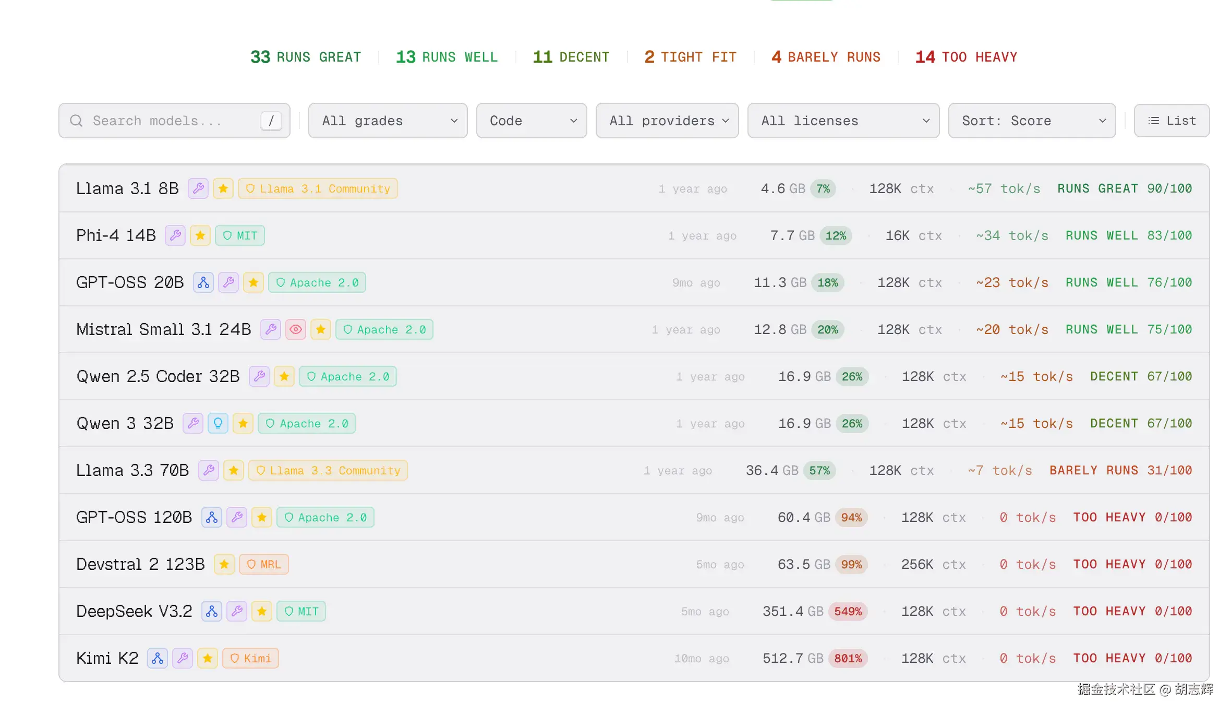Click the wrench icon in the Qwen 3 32B row
The image size is (1231, 714).
(193, 423)
